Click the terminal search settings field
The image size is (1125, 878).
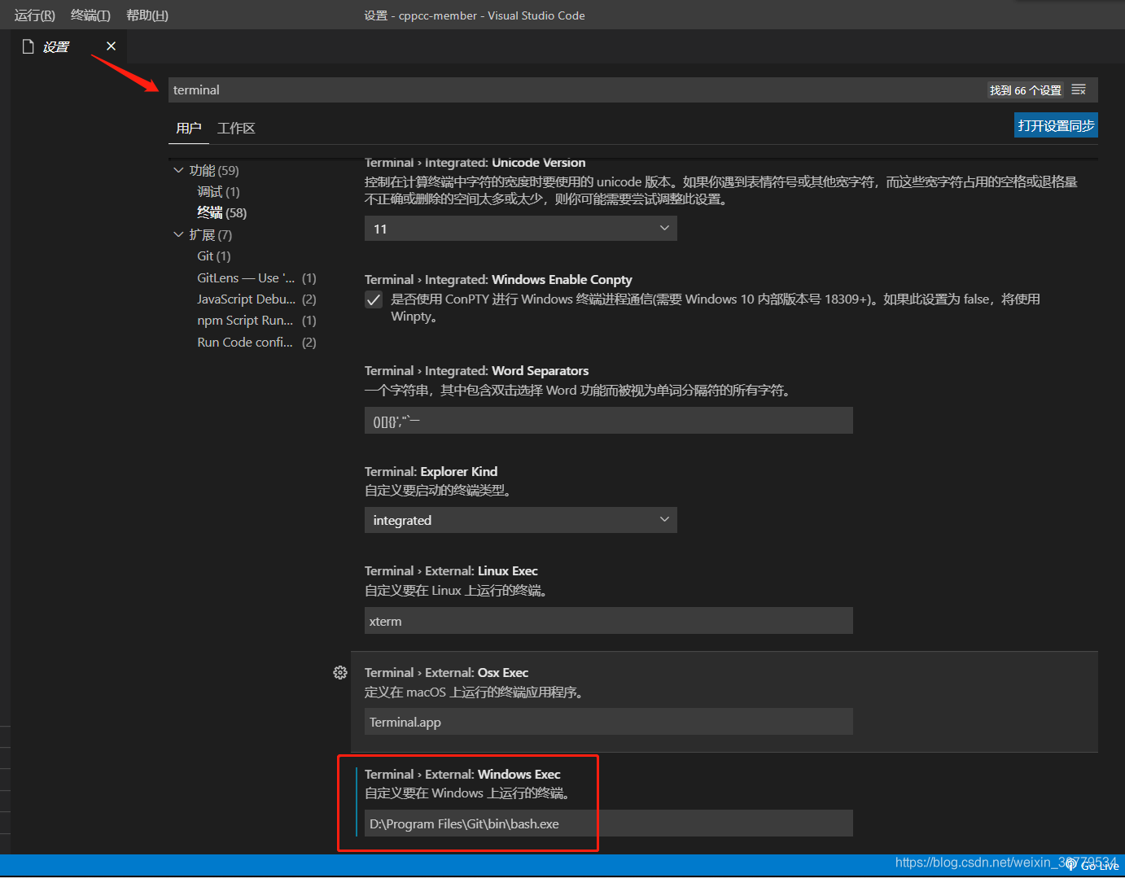click(x=576, y=90)
